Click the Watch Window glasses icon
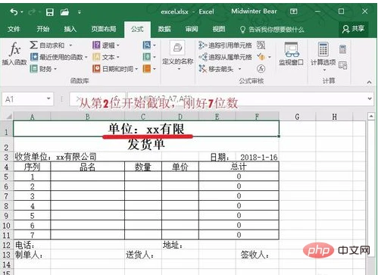Image resolution: width=378 pixels, height=275 pixels. pos(292,50)
